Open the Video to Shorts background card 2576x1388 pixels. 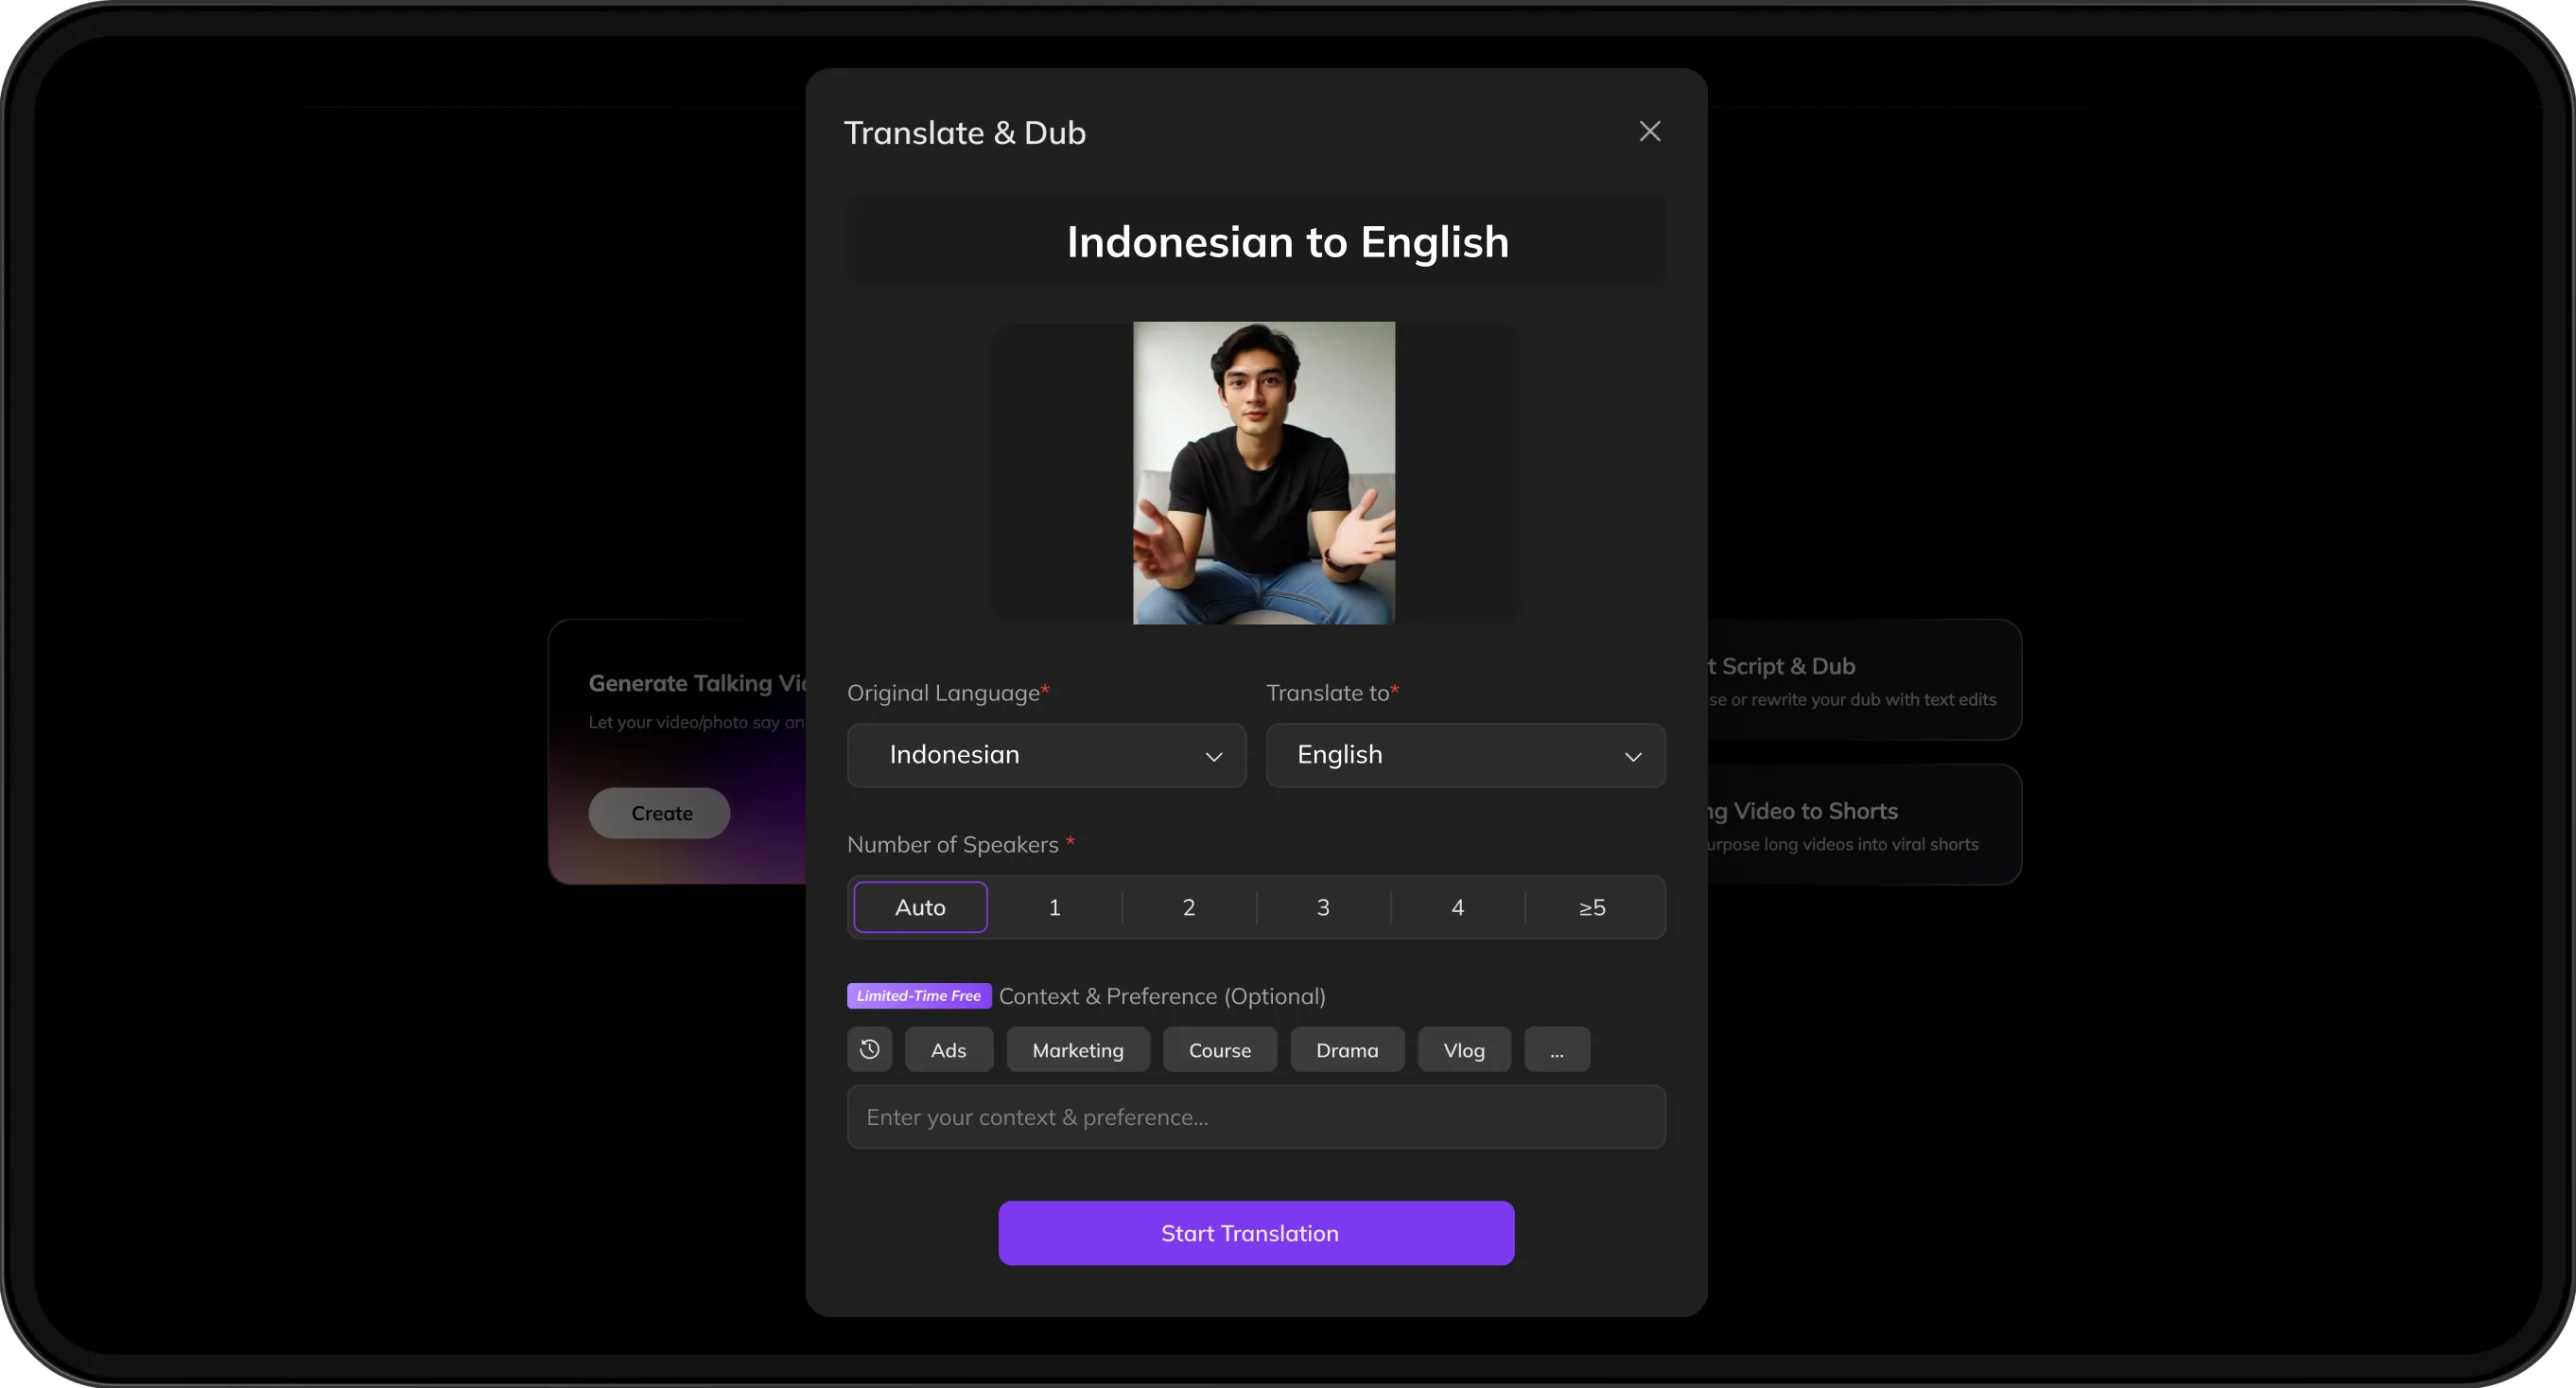tap(1863, 825)
